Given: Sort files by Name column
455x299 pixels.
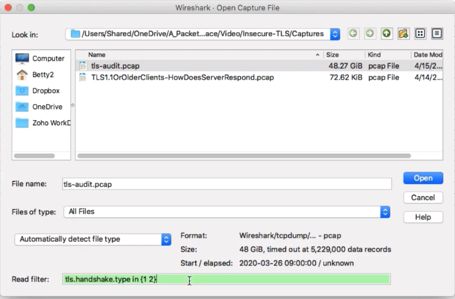Looking at the screenshot, I should pyautogui.click(x=199, y=55).
